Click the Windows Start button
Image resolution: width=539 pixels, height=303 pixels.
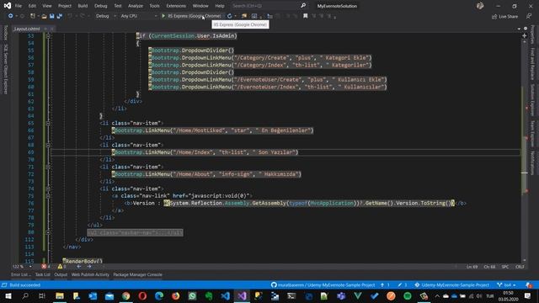point(8,295)
